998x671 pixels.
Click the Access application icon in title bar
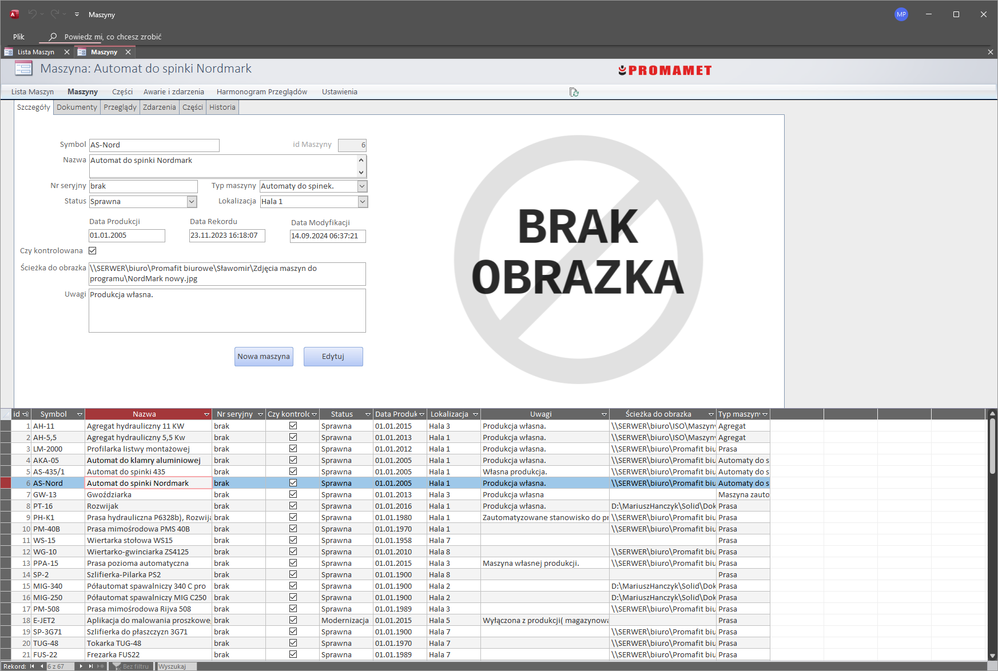(x=15, y=14)
